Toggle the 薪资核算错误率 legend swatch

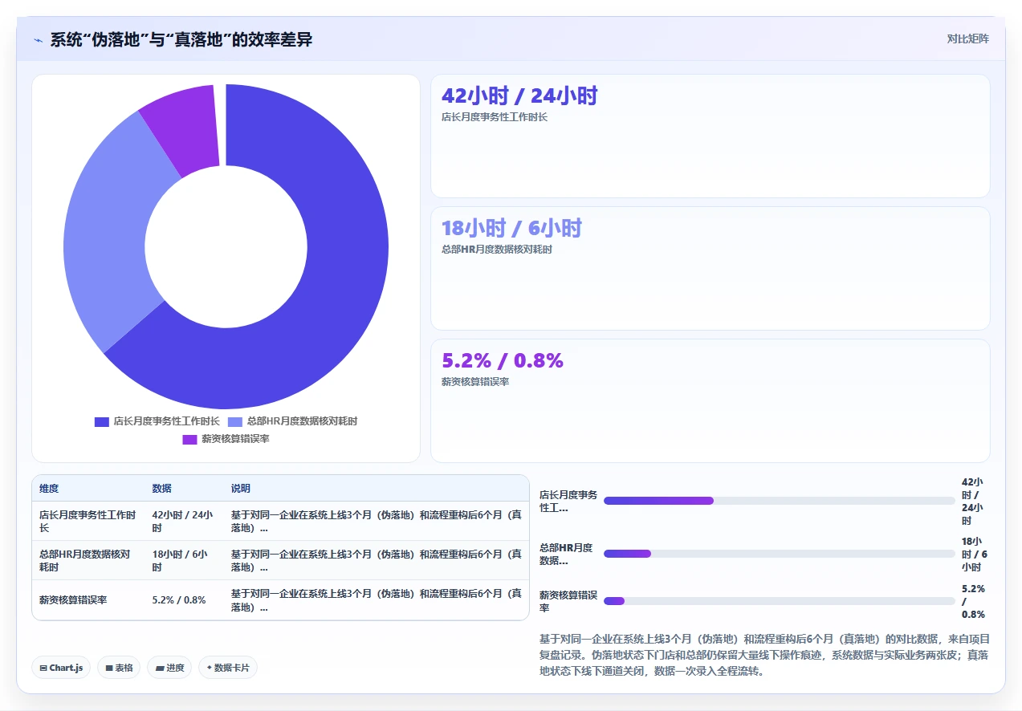(189, 439)
